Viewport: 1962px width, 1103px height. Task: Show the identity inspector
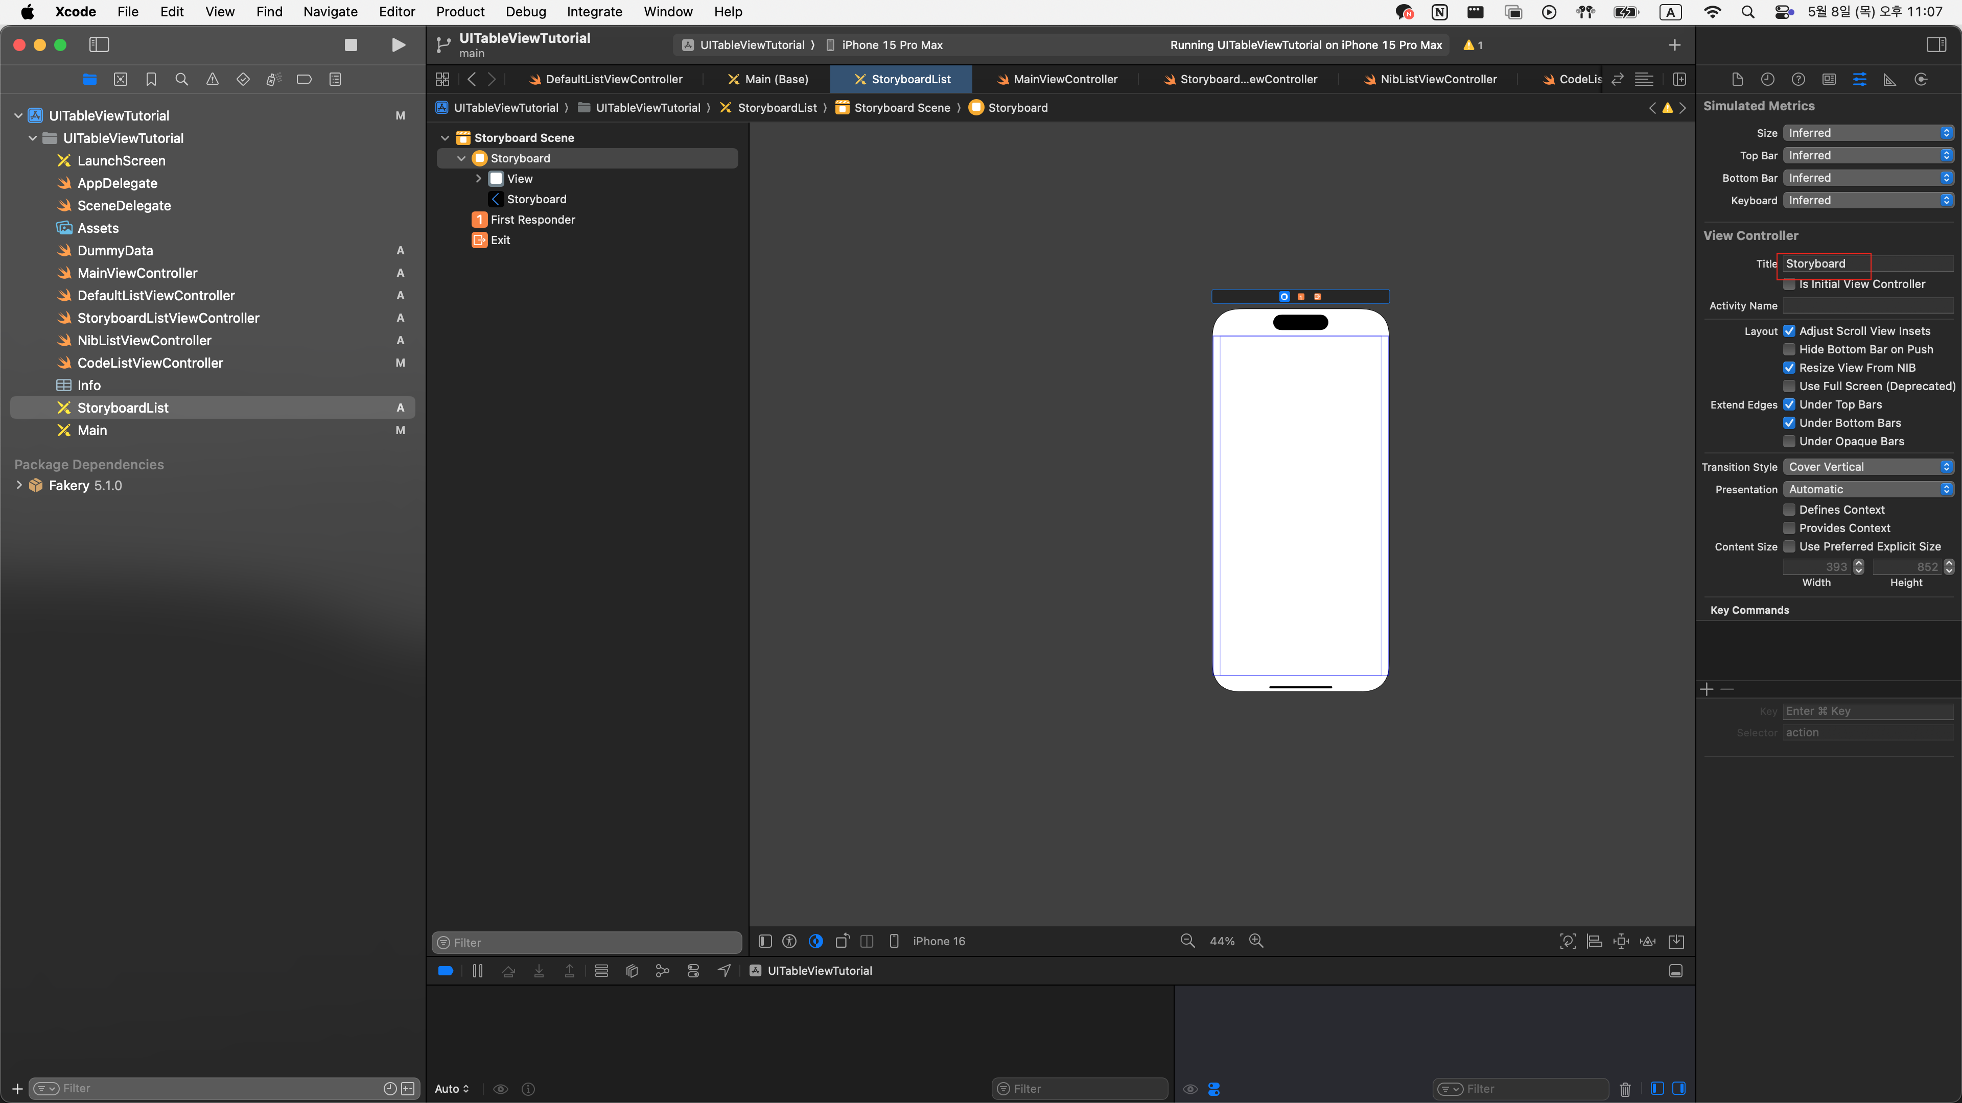click(1829, 79)
